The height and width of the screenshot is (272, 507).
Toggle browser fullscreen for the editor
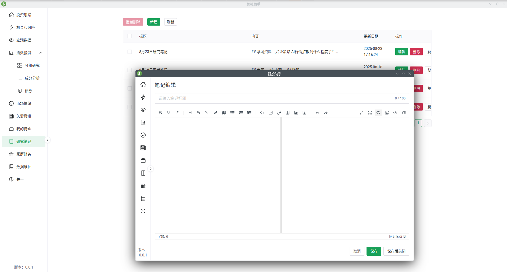point(370,113)
